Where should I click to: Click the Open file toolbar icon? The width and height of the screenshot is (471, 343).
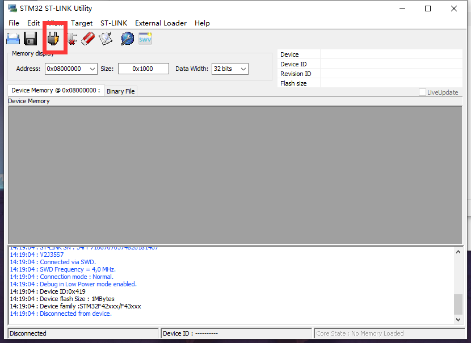13,39
